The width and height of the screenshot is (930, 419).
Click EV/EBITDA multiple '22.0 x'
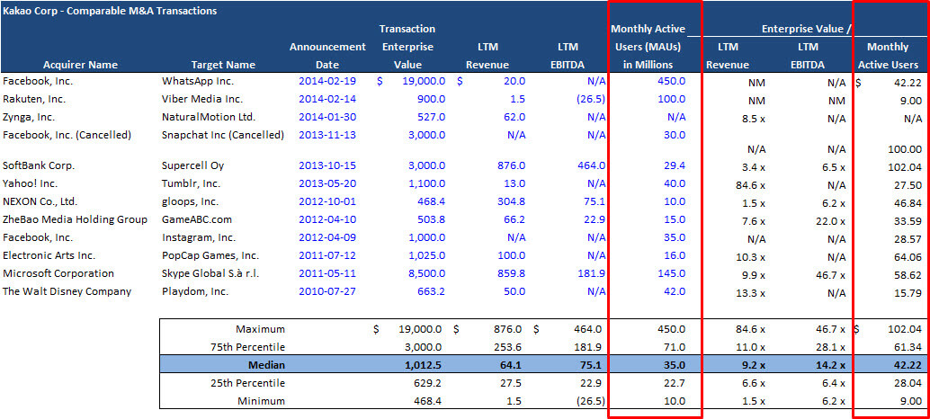pos(829,220)
